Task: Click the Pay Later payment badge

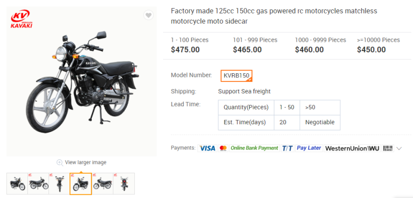Action: pyautogui.click(x=309, y=148)
